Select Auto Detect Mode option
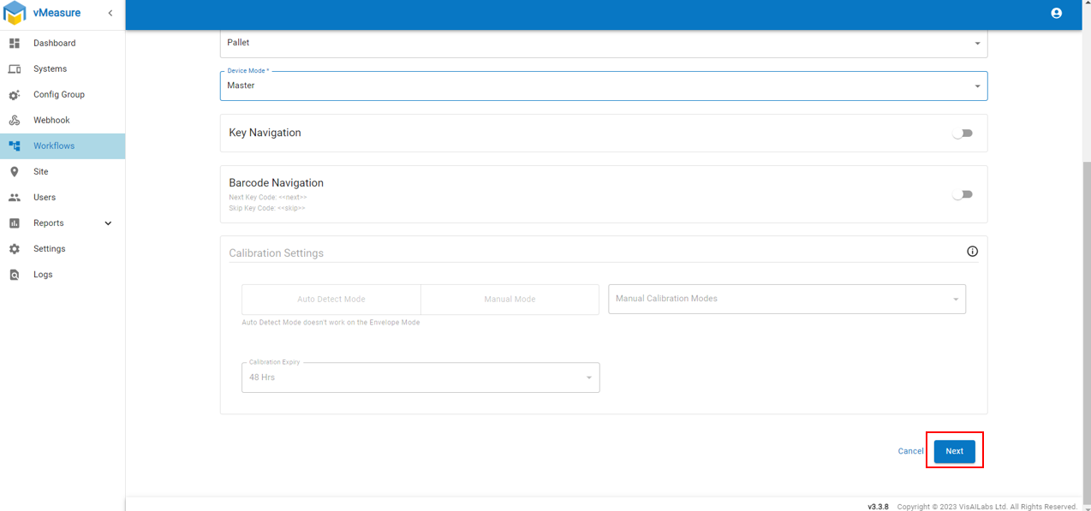1091x511 pixels. tap(331, 300)
